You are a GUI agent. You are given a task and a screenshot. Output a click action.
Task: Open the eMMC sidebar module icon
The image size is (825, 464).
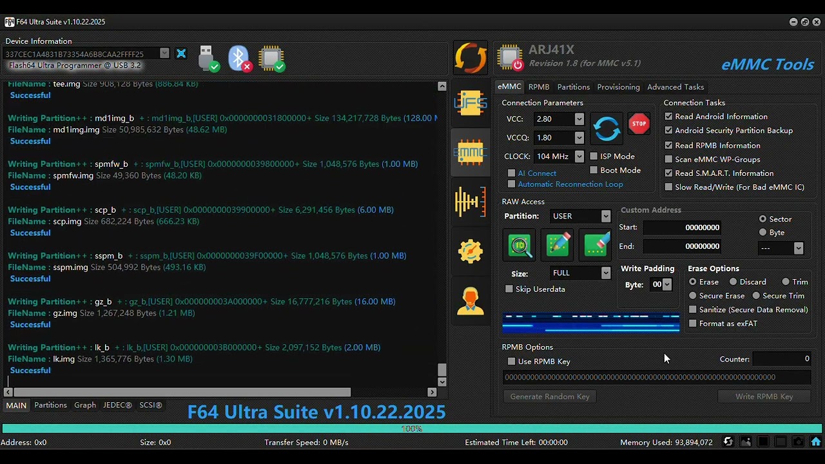pos(471,151)
